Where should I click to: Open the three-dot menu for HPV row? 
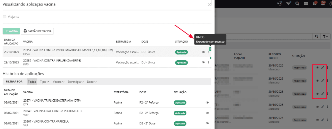click(x=208, y=52)
